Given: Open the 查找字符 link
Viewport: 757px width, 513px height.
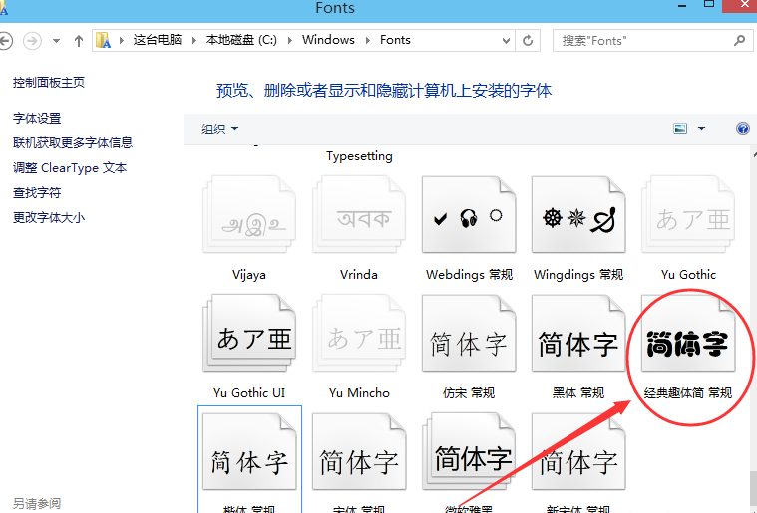Looking at the screenshot, I should click(x=37, y=193).
